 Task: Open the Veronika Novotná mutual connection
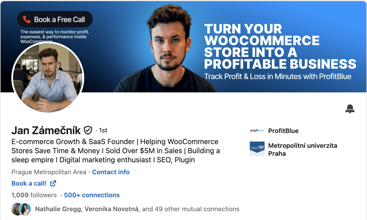tap(112, 209)
